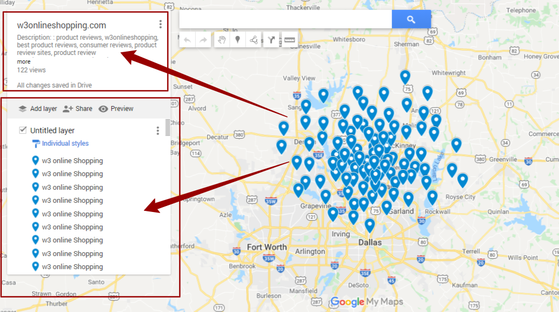Click the Greenville label on the map
This screenshot has width=559, height=312.
(x=503, y=159)
